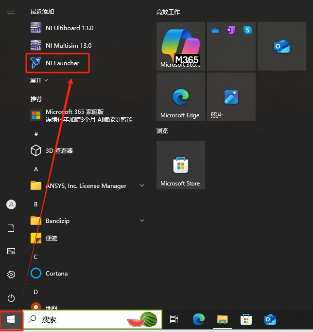Image resolution: width=313 pixels, height=332 pixels.
Task: Jump to letter D section header
Action: [35, 292]
